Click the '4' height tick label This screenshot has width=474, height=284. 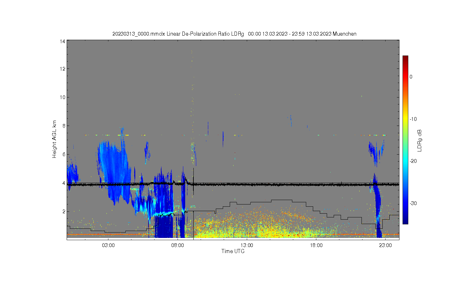64,183
